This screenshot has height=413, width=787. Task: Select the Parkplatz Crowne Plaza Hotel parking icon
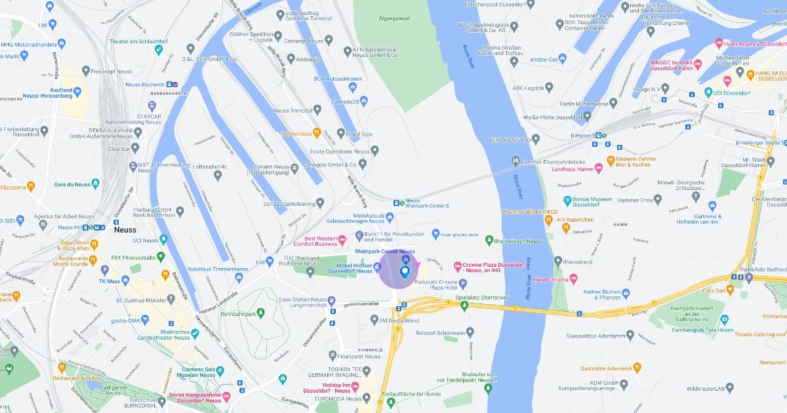(463, 284)
